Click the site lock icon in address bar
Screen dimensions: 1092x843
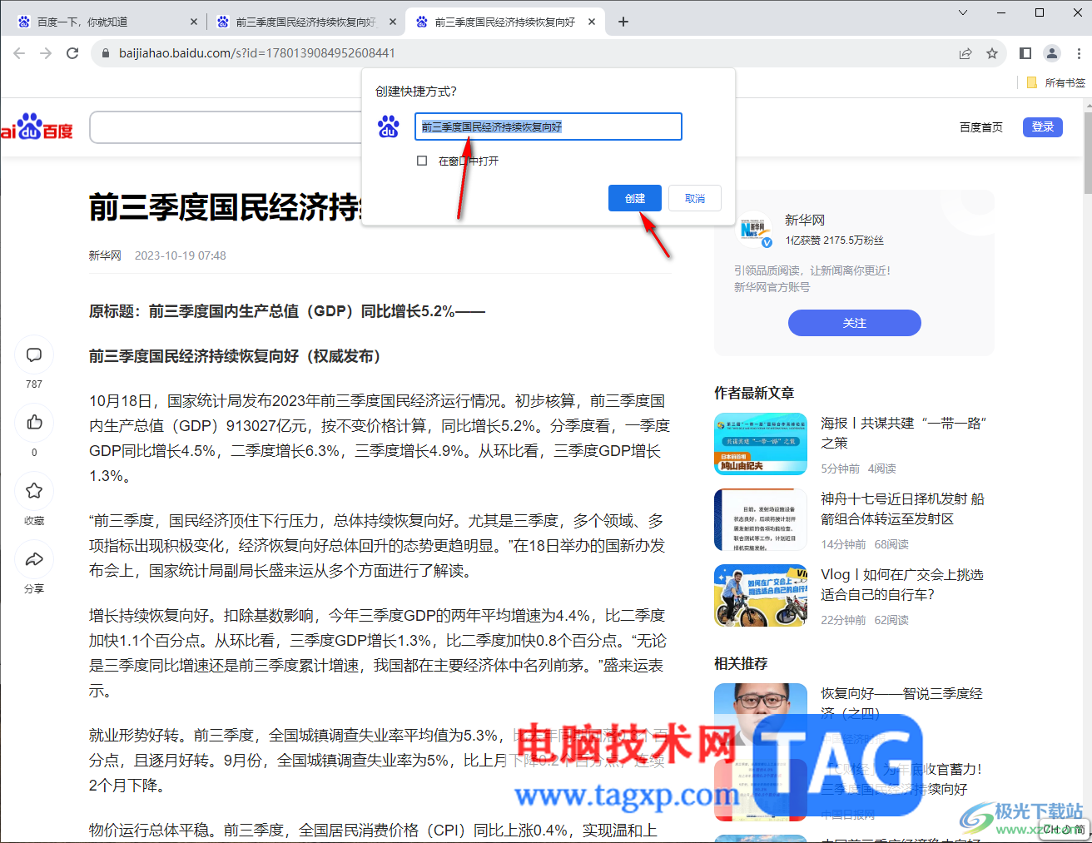point(105,53)
